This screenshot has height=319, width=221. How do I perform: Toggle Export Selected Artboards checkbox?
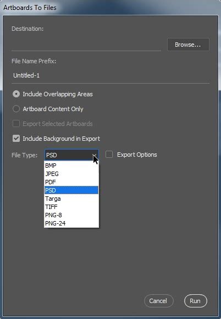(16, 124)
